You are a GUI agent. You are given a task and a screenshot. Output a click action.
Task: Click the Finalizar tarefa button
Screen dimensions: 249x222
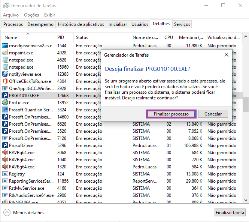230,213
